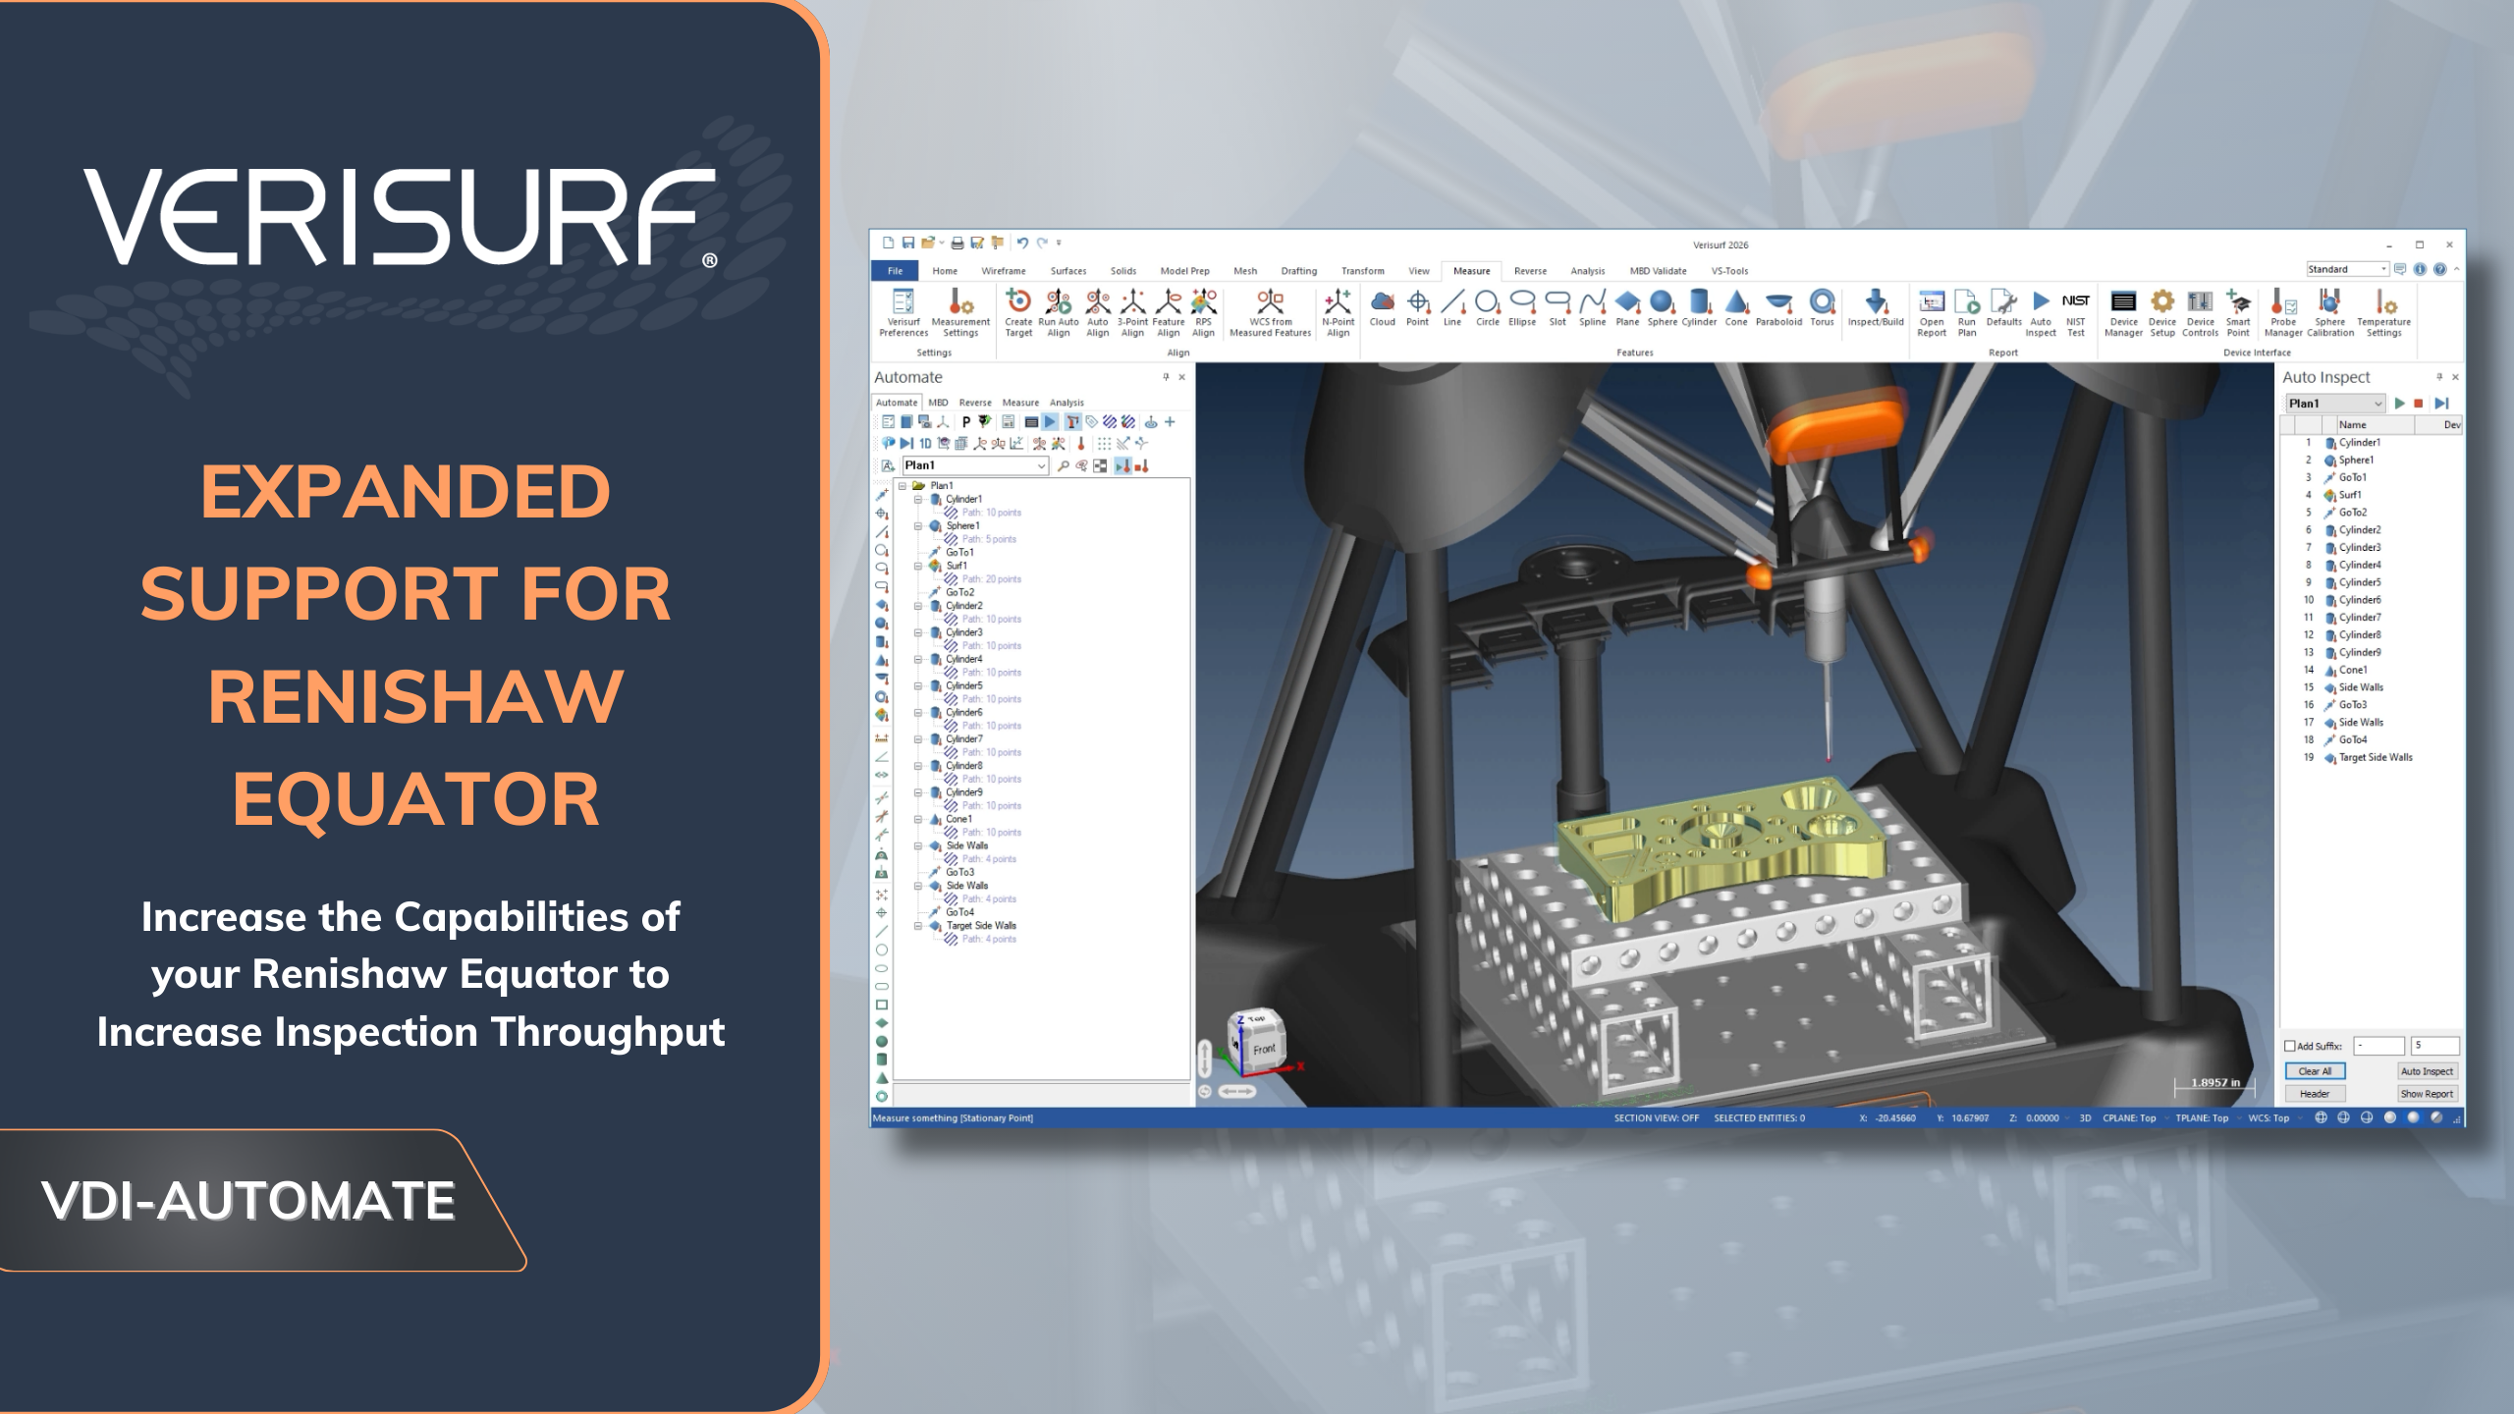Click the Smart Point tool
This screenshot has height=1414, width=2514.
[x=2238, y=312]
